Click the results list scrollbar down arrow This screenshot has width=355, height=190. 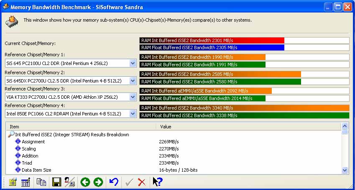345,170
